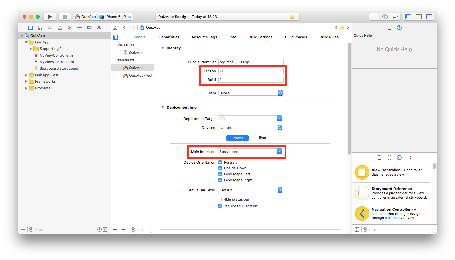Open MyViewController.m in the navigator
Screen dimensions: 455x260
tap(57, 62)
